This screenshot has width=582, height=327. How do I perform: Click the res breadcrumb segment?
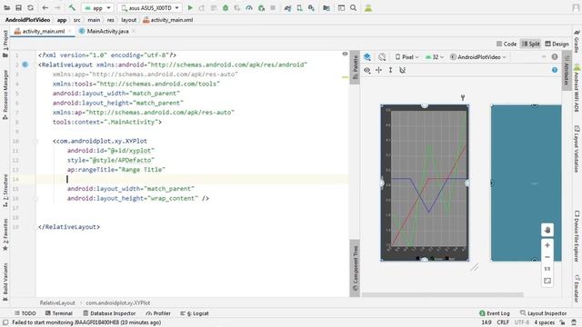pyautogui.click(x=111, y=20)
